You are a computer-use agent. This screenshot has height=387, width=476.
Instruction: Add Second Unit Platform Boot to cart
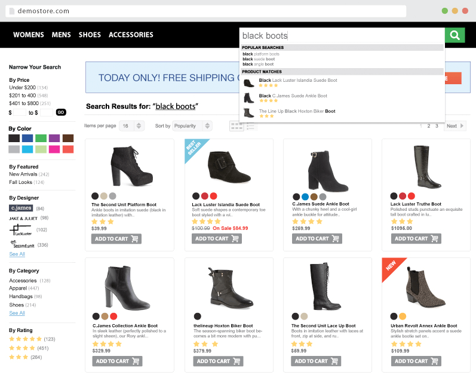coord(116,238)
